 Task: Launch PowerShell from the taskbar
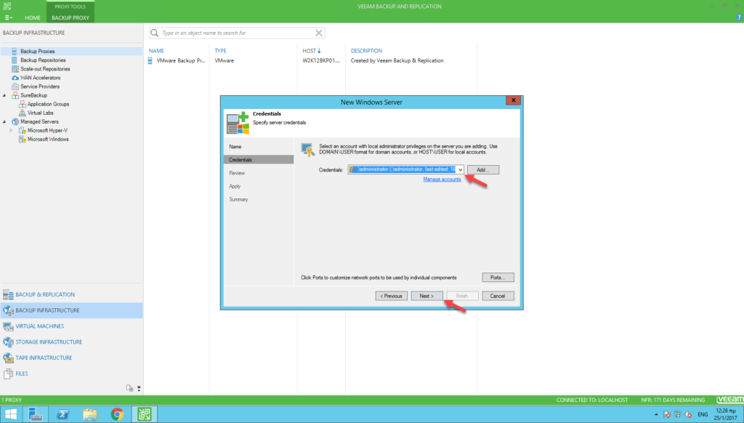click(x=62, y=414)
